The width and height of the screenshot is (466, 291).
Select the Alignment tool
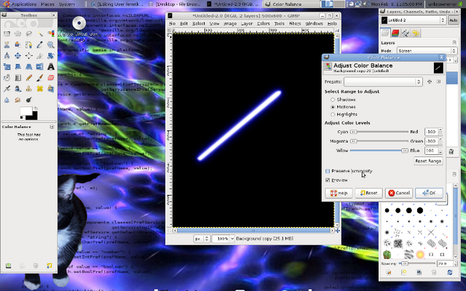tap(29, 56)
